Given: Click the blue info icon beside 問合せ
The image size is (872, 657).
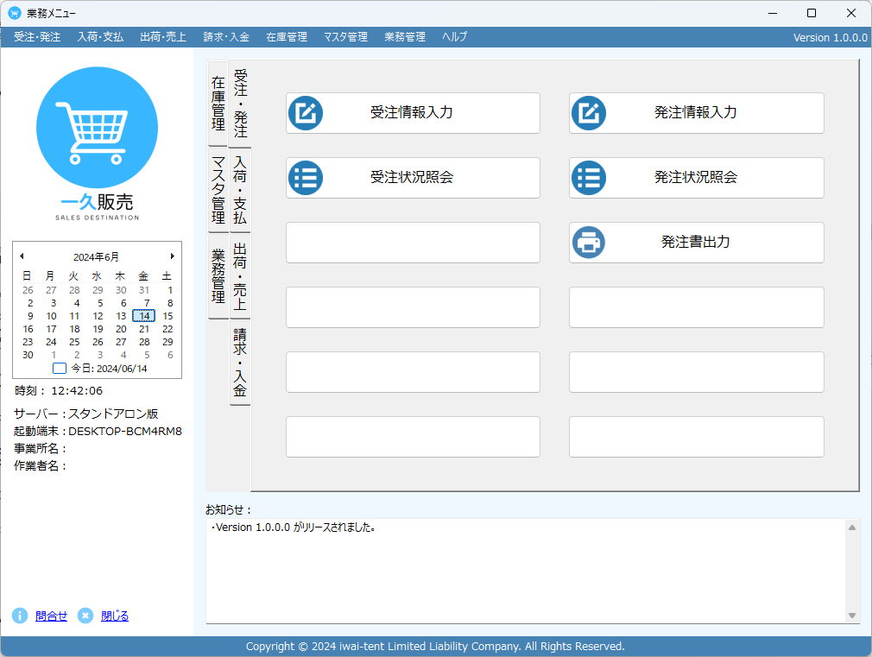Looking at the screenshot, I should point(20,616).
